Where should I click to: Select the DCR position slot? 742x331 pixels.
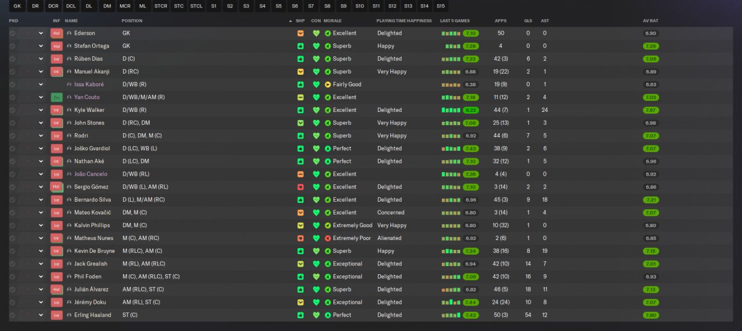pyautogui.click(x=53, y=6)
